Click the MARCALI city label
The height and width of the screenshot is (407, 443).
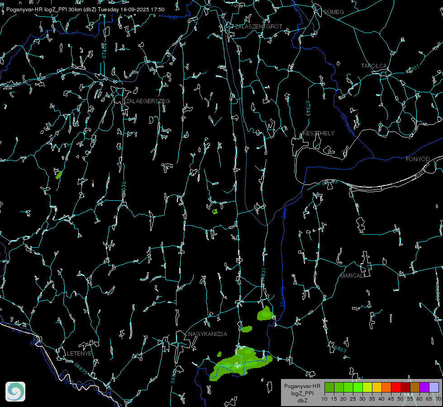pyautogui.click(x=352, y=276)
